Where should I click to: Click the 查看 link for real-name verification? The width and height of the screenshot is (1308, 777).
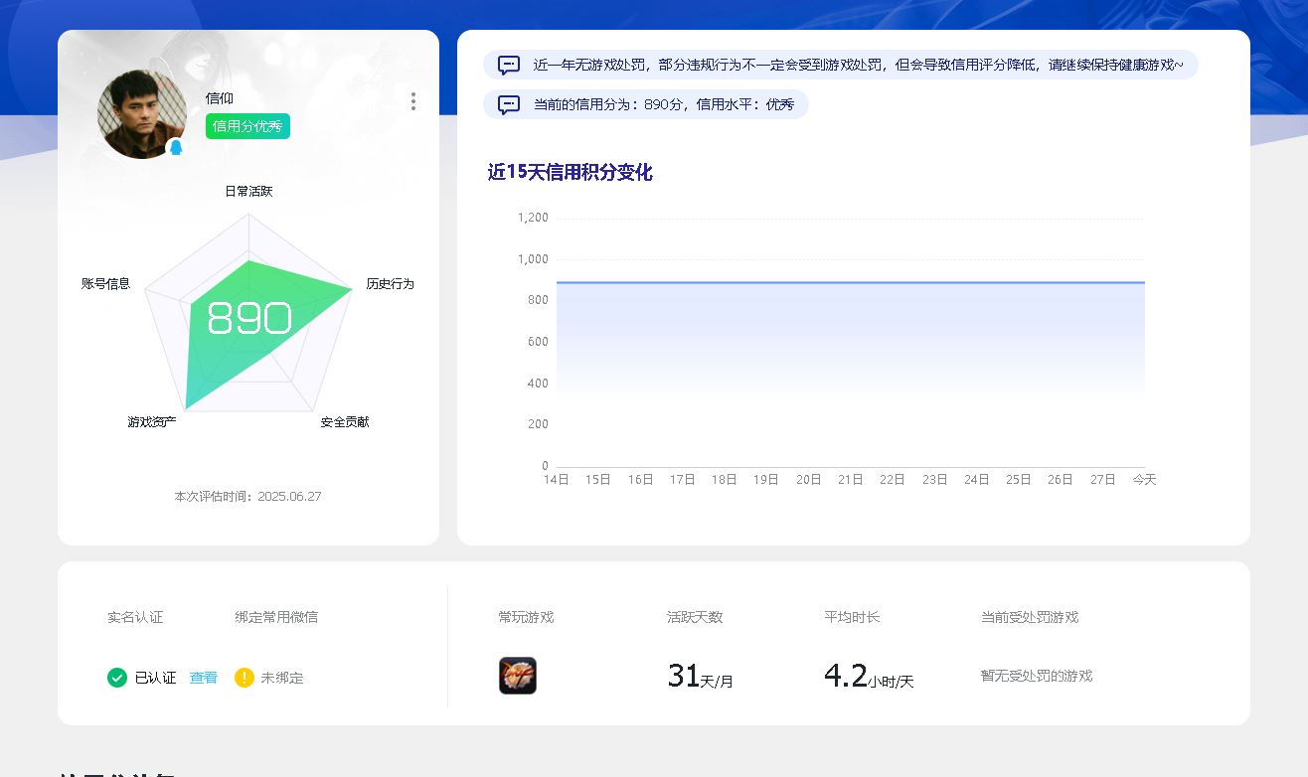click(x=204, y=678)
